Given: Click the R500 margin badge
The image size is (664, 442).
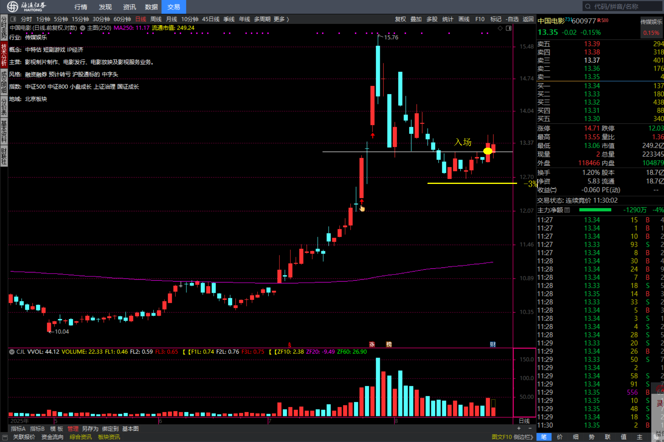Looking at the screenshot, I should tap(603, 20).
